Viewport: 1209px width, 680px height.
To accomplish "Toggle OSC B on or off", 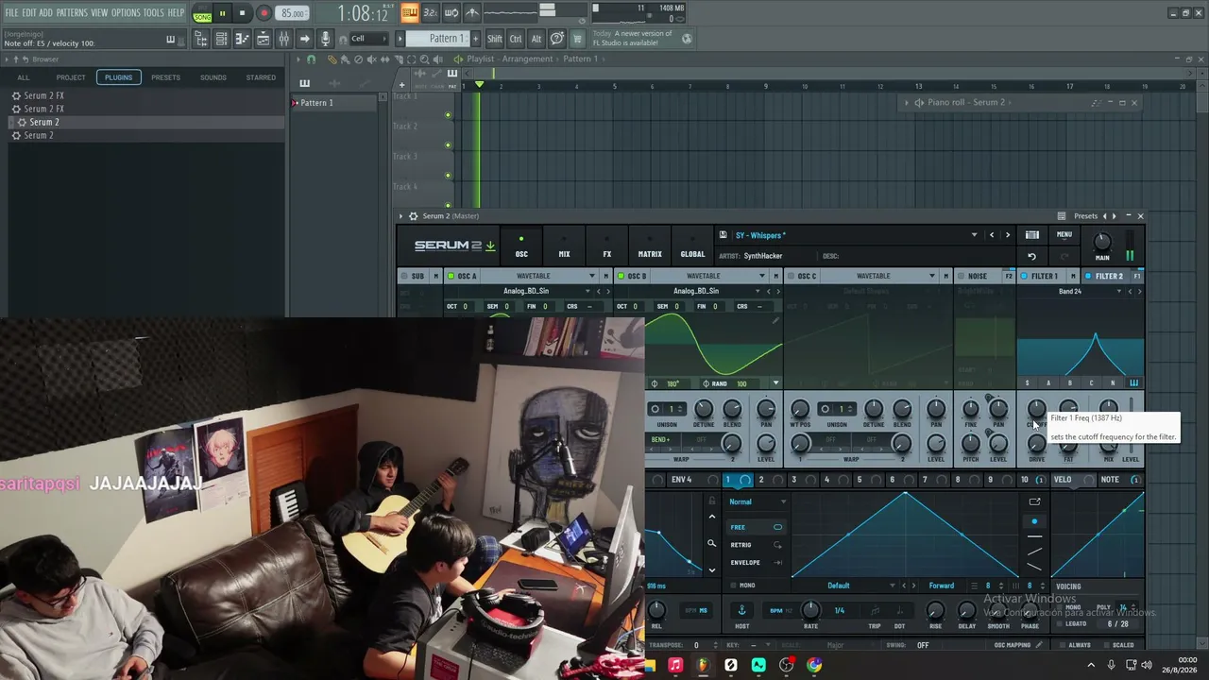I will [x=621, y=276].
